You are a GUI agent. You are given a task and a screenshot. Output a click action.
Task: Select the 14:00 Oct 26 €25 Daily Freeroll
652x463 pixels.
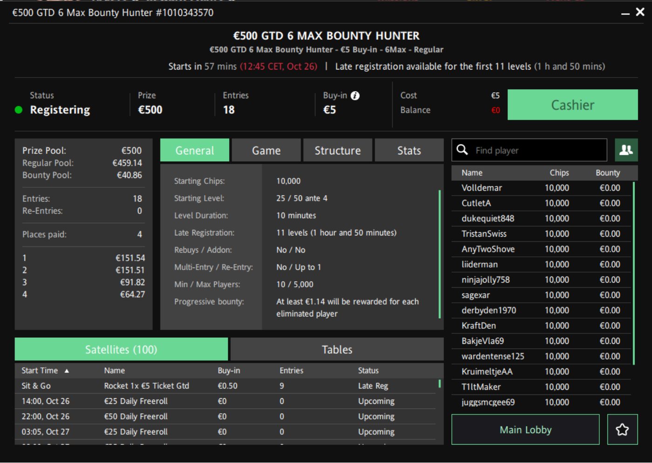(225, 401)
